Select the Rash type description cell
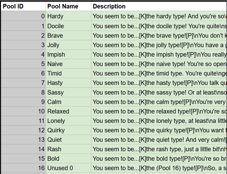 coord(159,149)
